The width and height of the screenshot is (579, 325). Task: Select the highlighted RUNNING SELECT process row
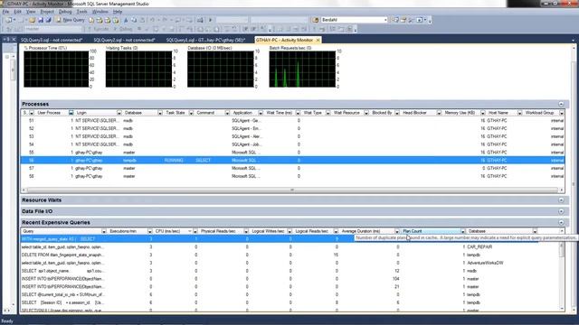point(292,161)
